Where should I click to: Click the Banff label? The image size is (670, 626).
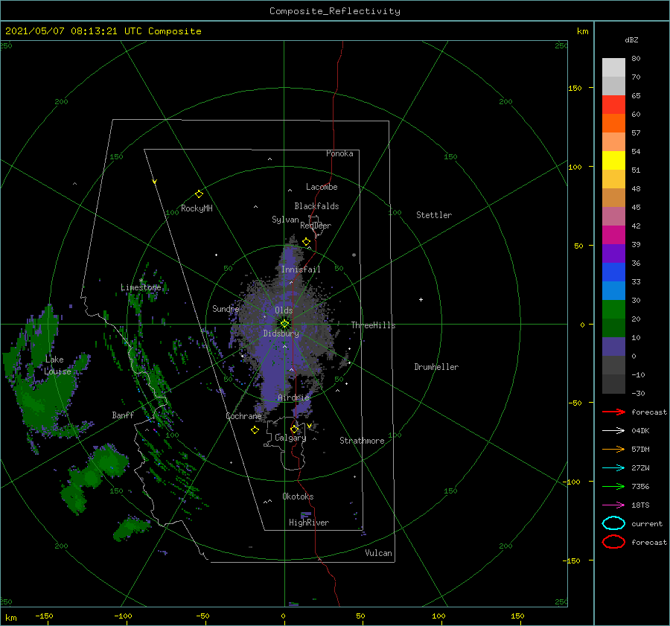pos(123,415)
